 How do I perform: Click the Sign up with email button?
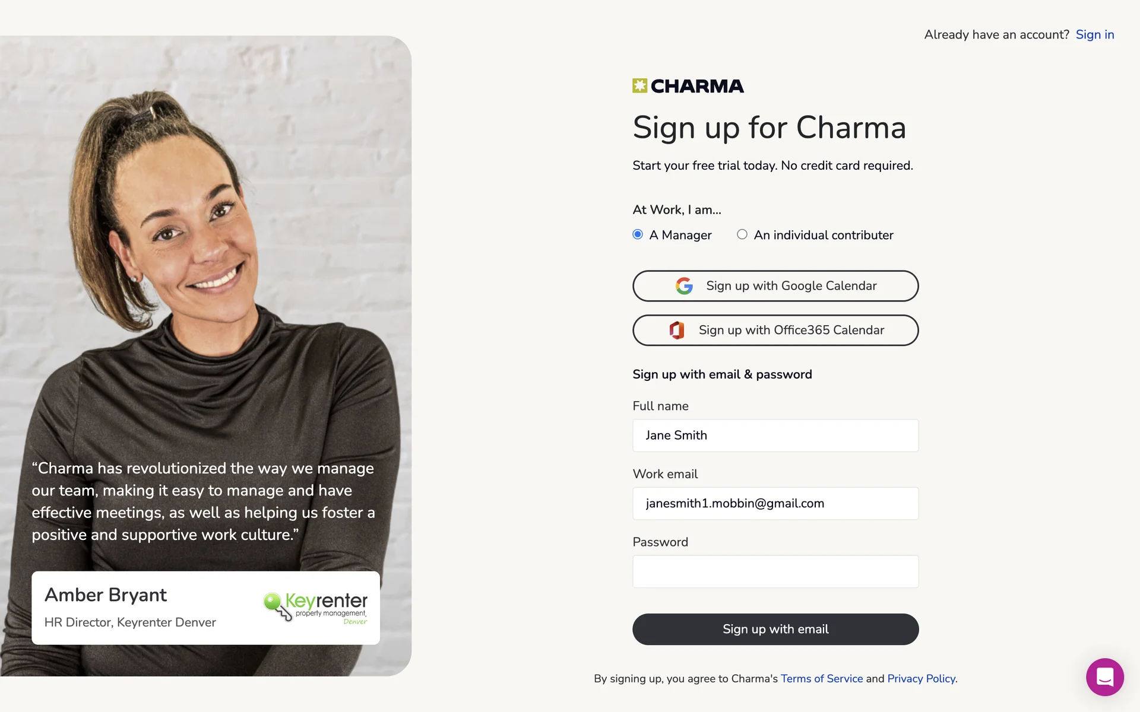click(775, 629)
